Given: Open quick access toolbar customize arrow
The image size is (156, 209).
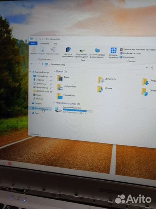Looking at the screenshot, I should coord(43,39).
